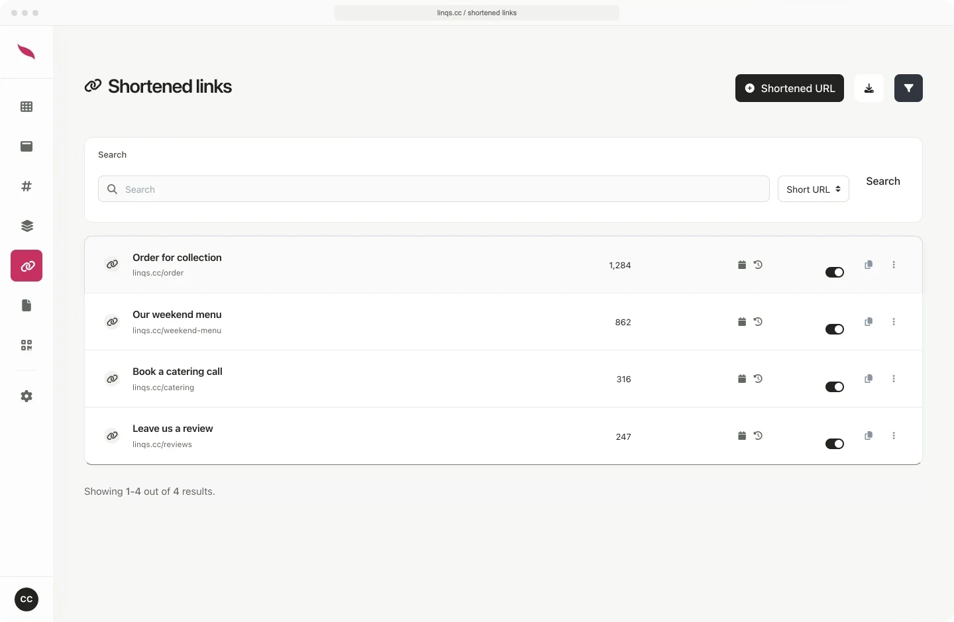Screen dimensions: 954x622
Task: Click calendar icon for Our weekend menu
Action: [x=742, y=322]
